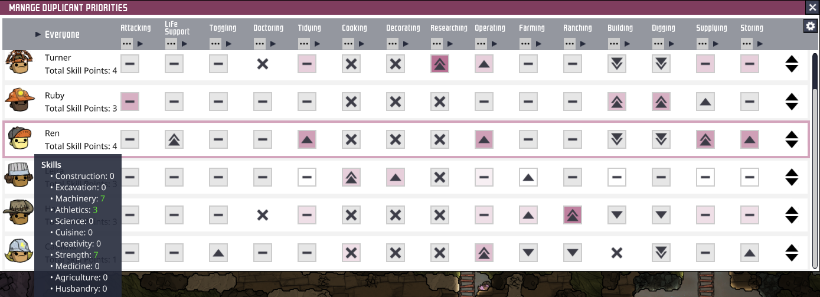Open the Researching column options dropdown
The image size is (820, 297).
pos(437,43)
